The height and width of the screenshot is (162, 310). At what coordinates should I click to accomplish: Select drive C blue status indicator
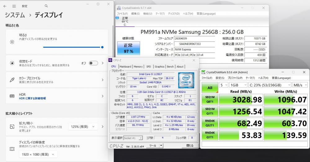click(x=117, y=18)
